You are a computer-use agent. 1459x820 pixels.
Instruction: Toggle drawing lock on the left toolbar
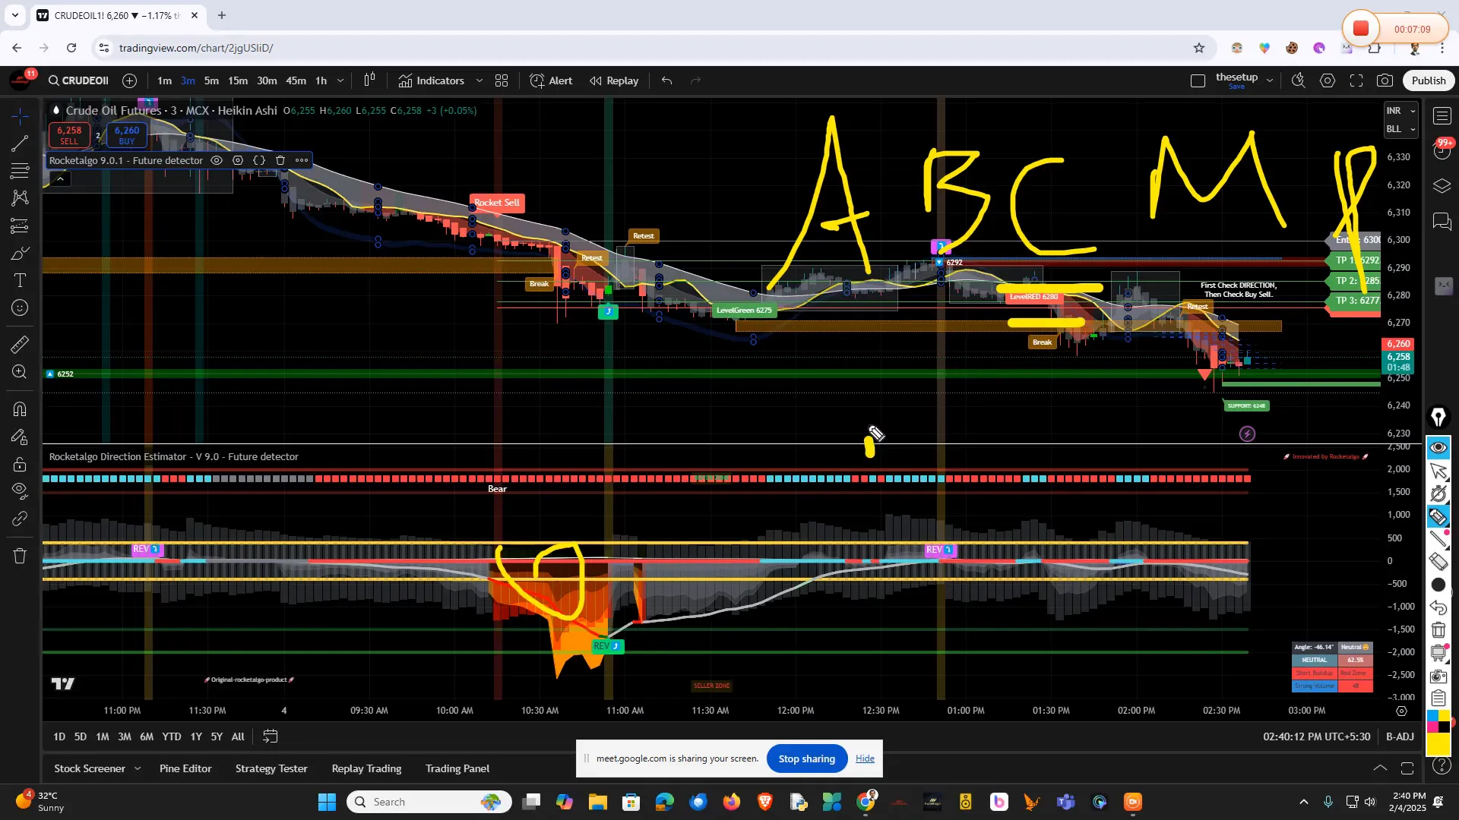[20, 465]
